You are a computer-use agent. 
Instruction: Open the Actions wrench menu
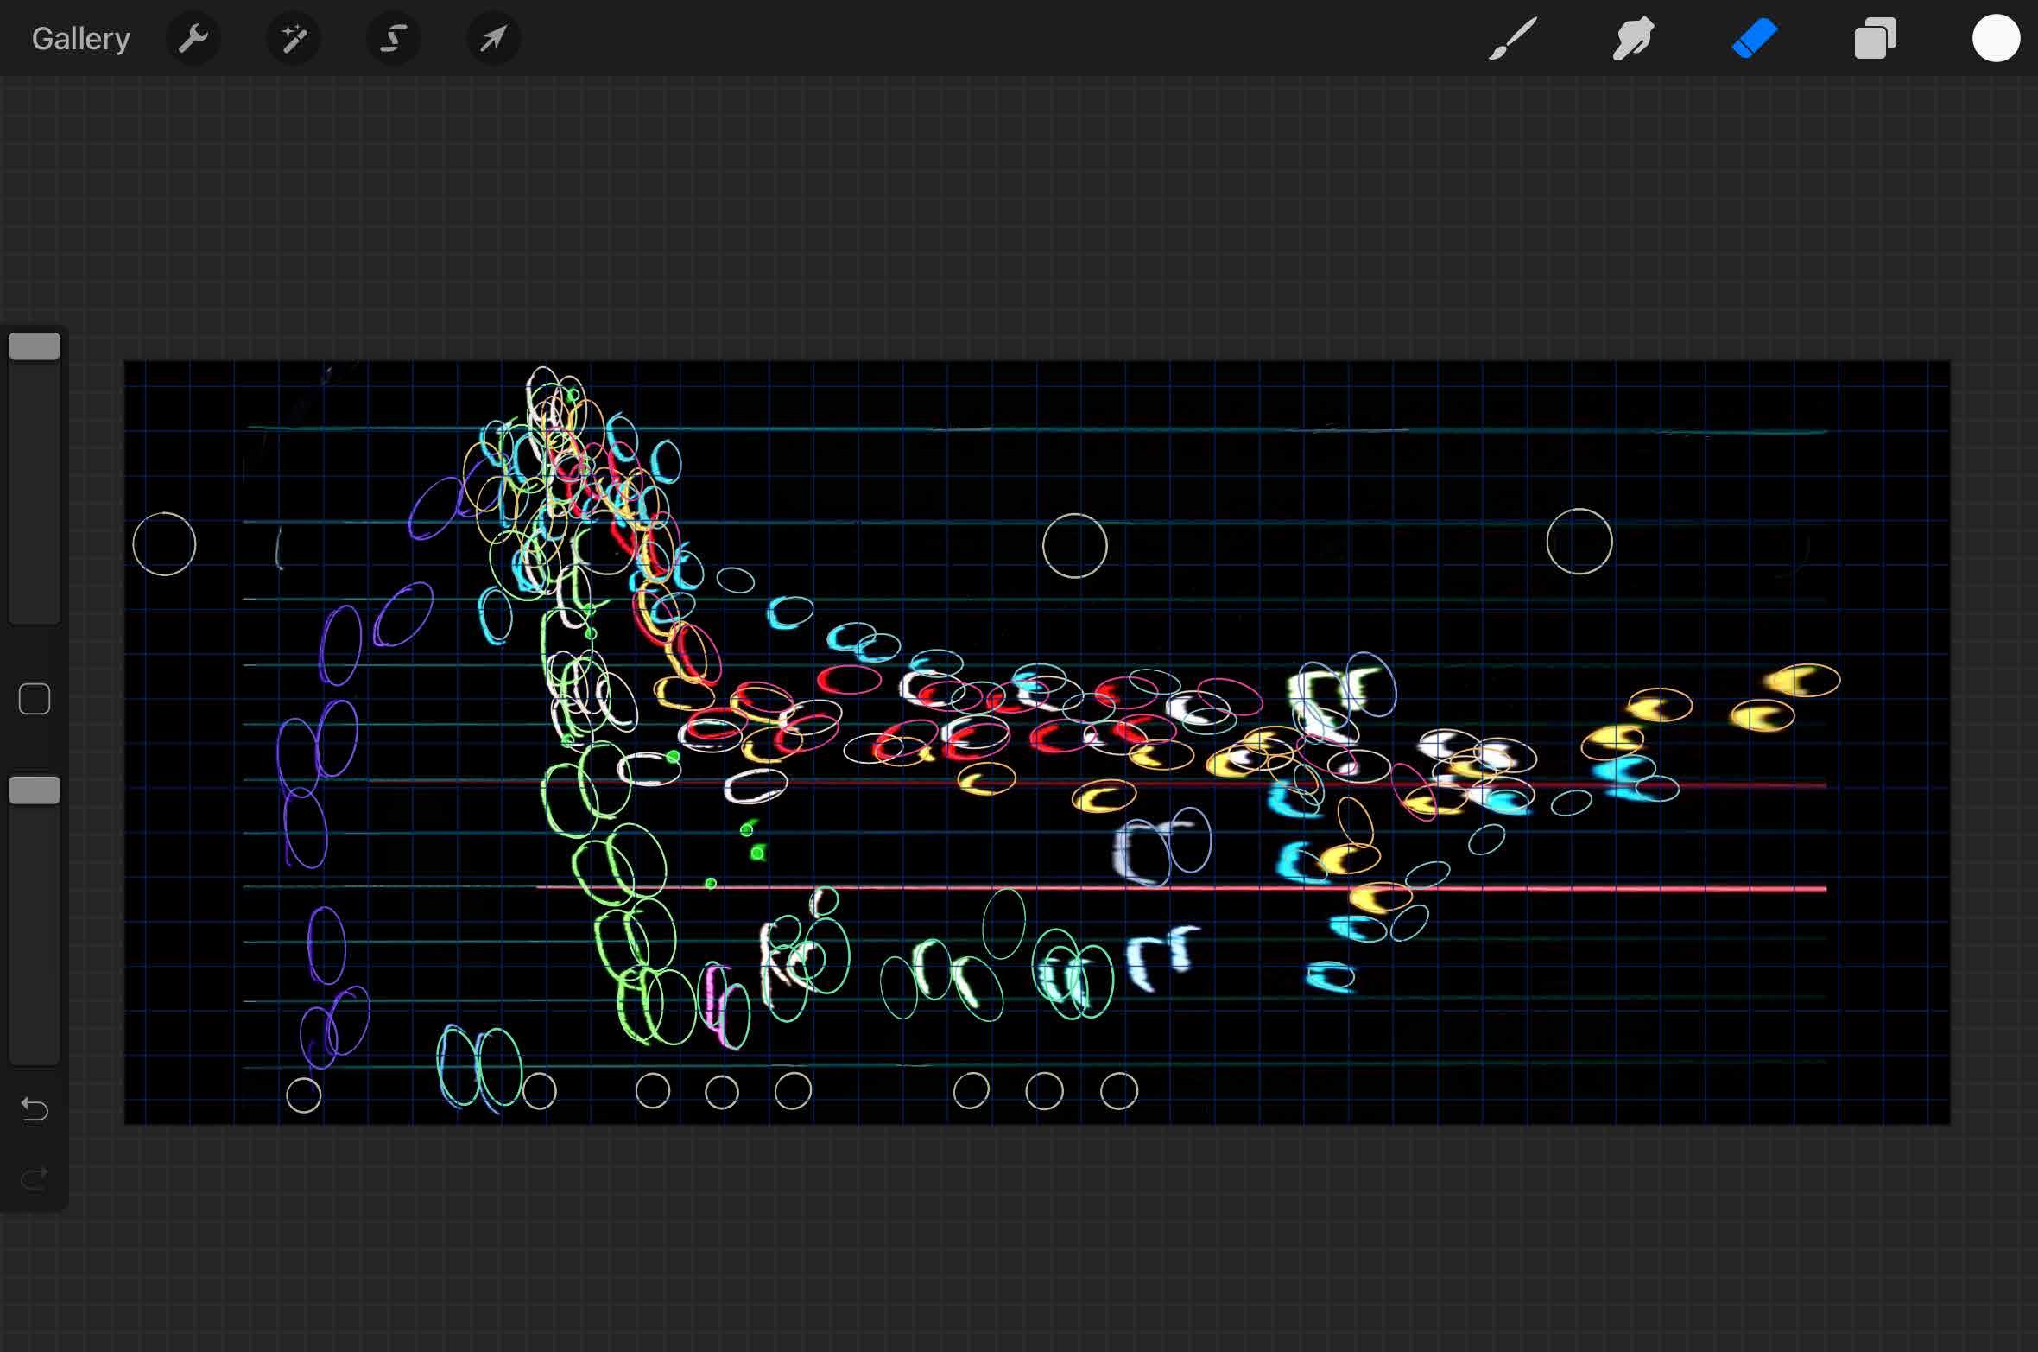point(193,39)
